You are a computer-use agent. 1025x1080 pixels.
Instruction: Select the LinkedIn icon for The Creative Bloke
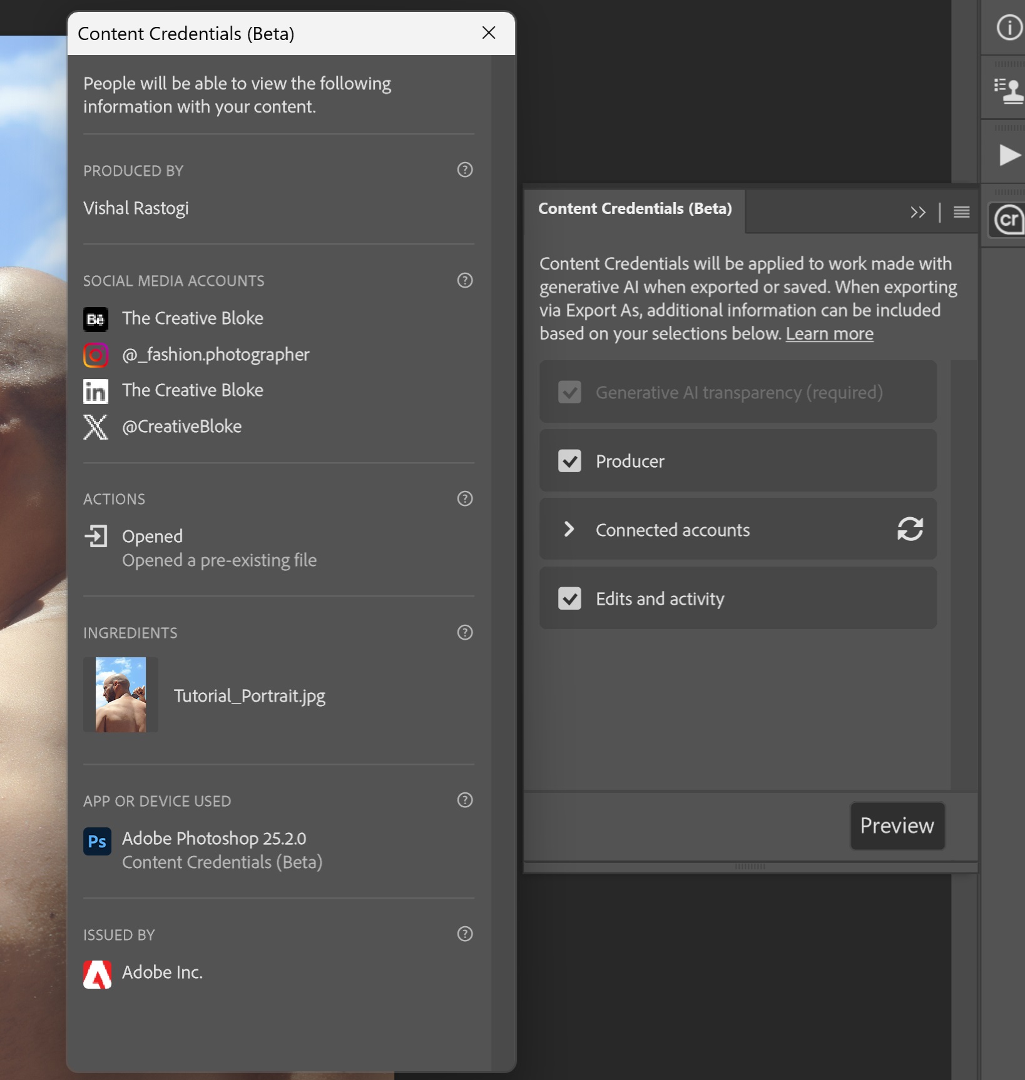click(x=95, y=391)
